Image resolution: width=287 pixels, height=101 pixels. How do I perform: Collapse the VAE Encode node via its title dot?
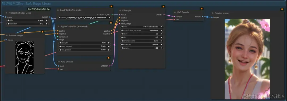click(x=59, y=62)
